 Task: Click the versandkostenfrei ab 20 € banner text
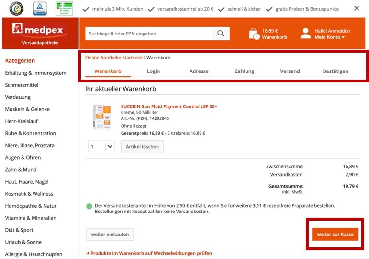185,9
